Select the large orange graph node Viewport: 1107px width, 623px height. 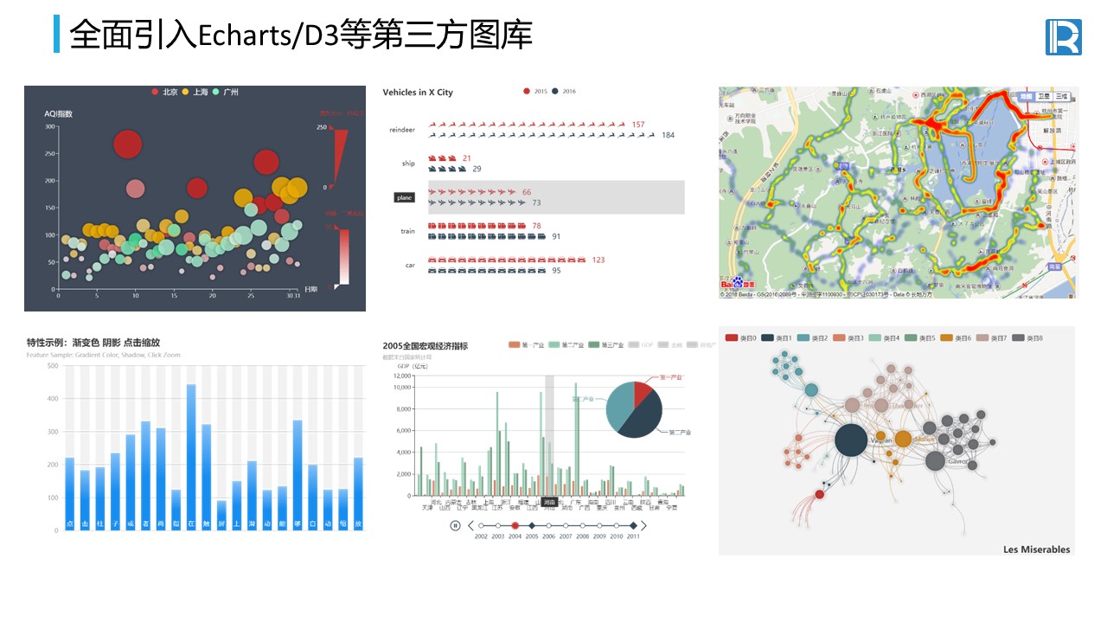tap(903, 439)
